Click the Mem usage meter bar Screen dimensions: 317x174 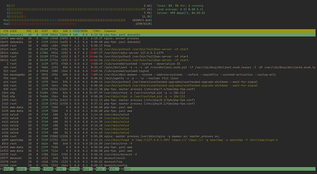coord(78,20)
